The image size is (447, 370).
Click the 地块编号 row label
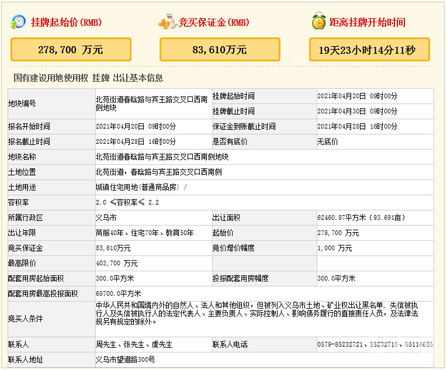pyautogui.click(x=22, y=103)
